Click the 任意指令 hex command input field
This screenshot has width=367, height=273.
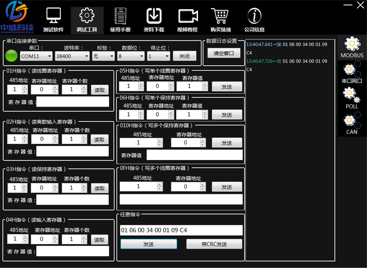point(181,230)
